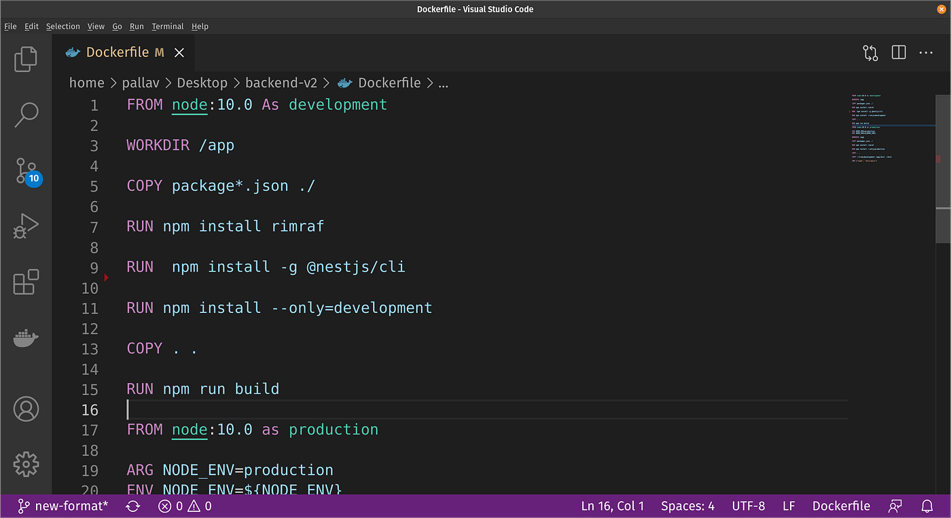
Task: Open the Explorer view in activity bar
Action: tap(26, 59)
